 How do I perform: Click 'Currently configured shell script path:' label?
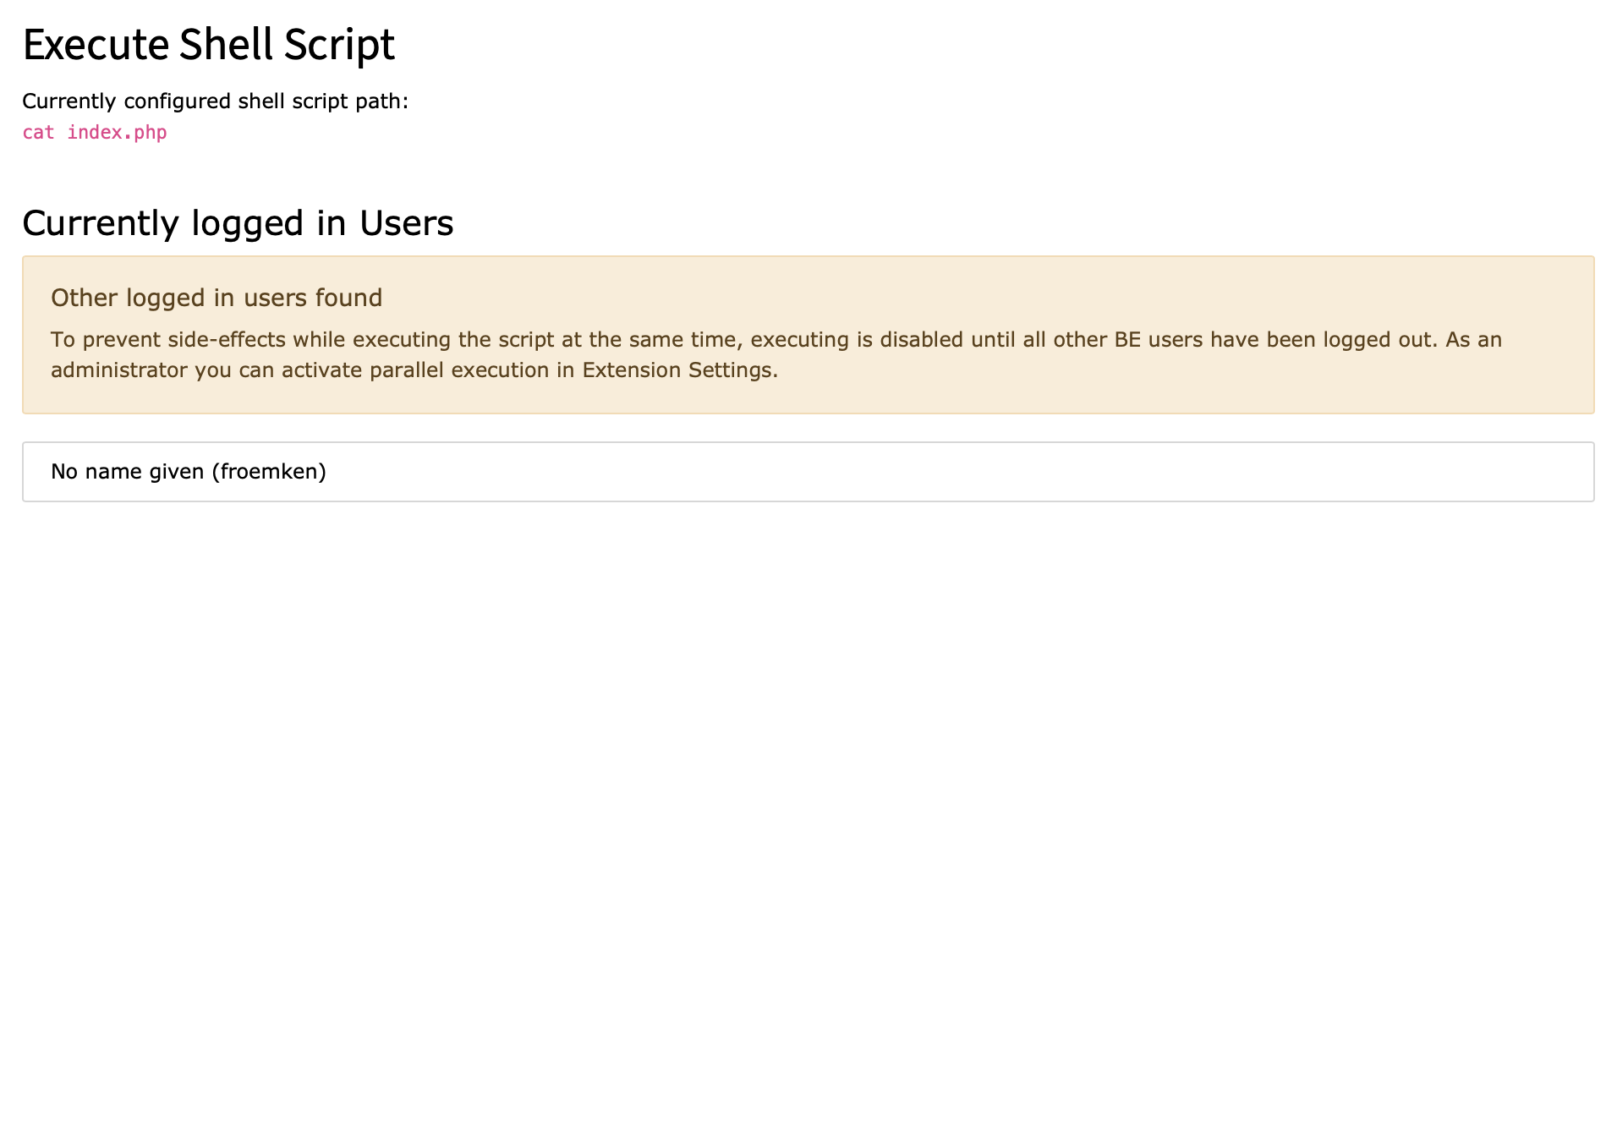(x=215, y=101)
